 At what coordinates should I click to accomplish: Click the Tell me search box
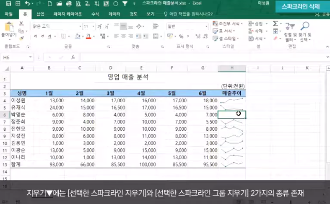tap(188, 14)
